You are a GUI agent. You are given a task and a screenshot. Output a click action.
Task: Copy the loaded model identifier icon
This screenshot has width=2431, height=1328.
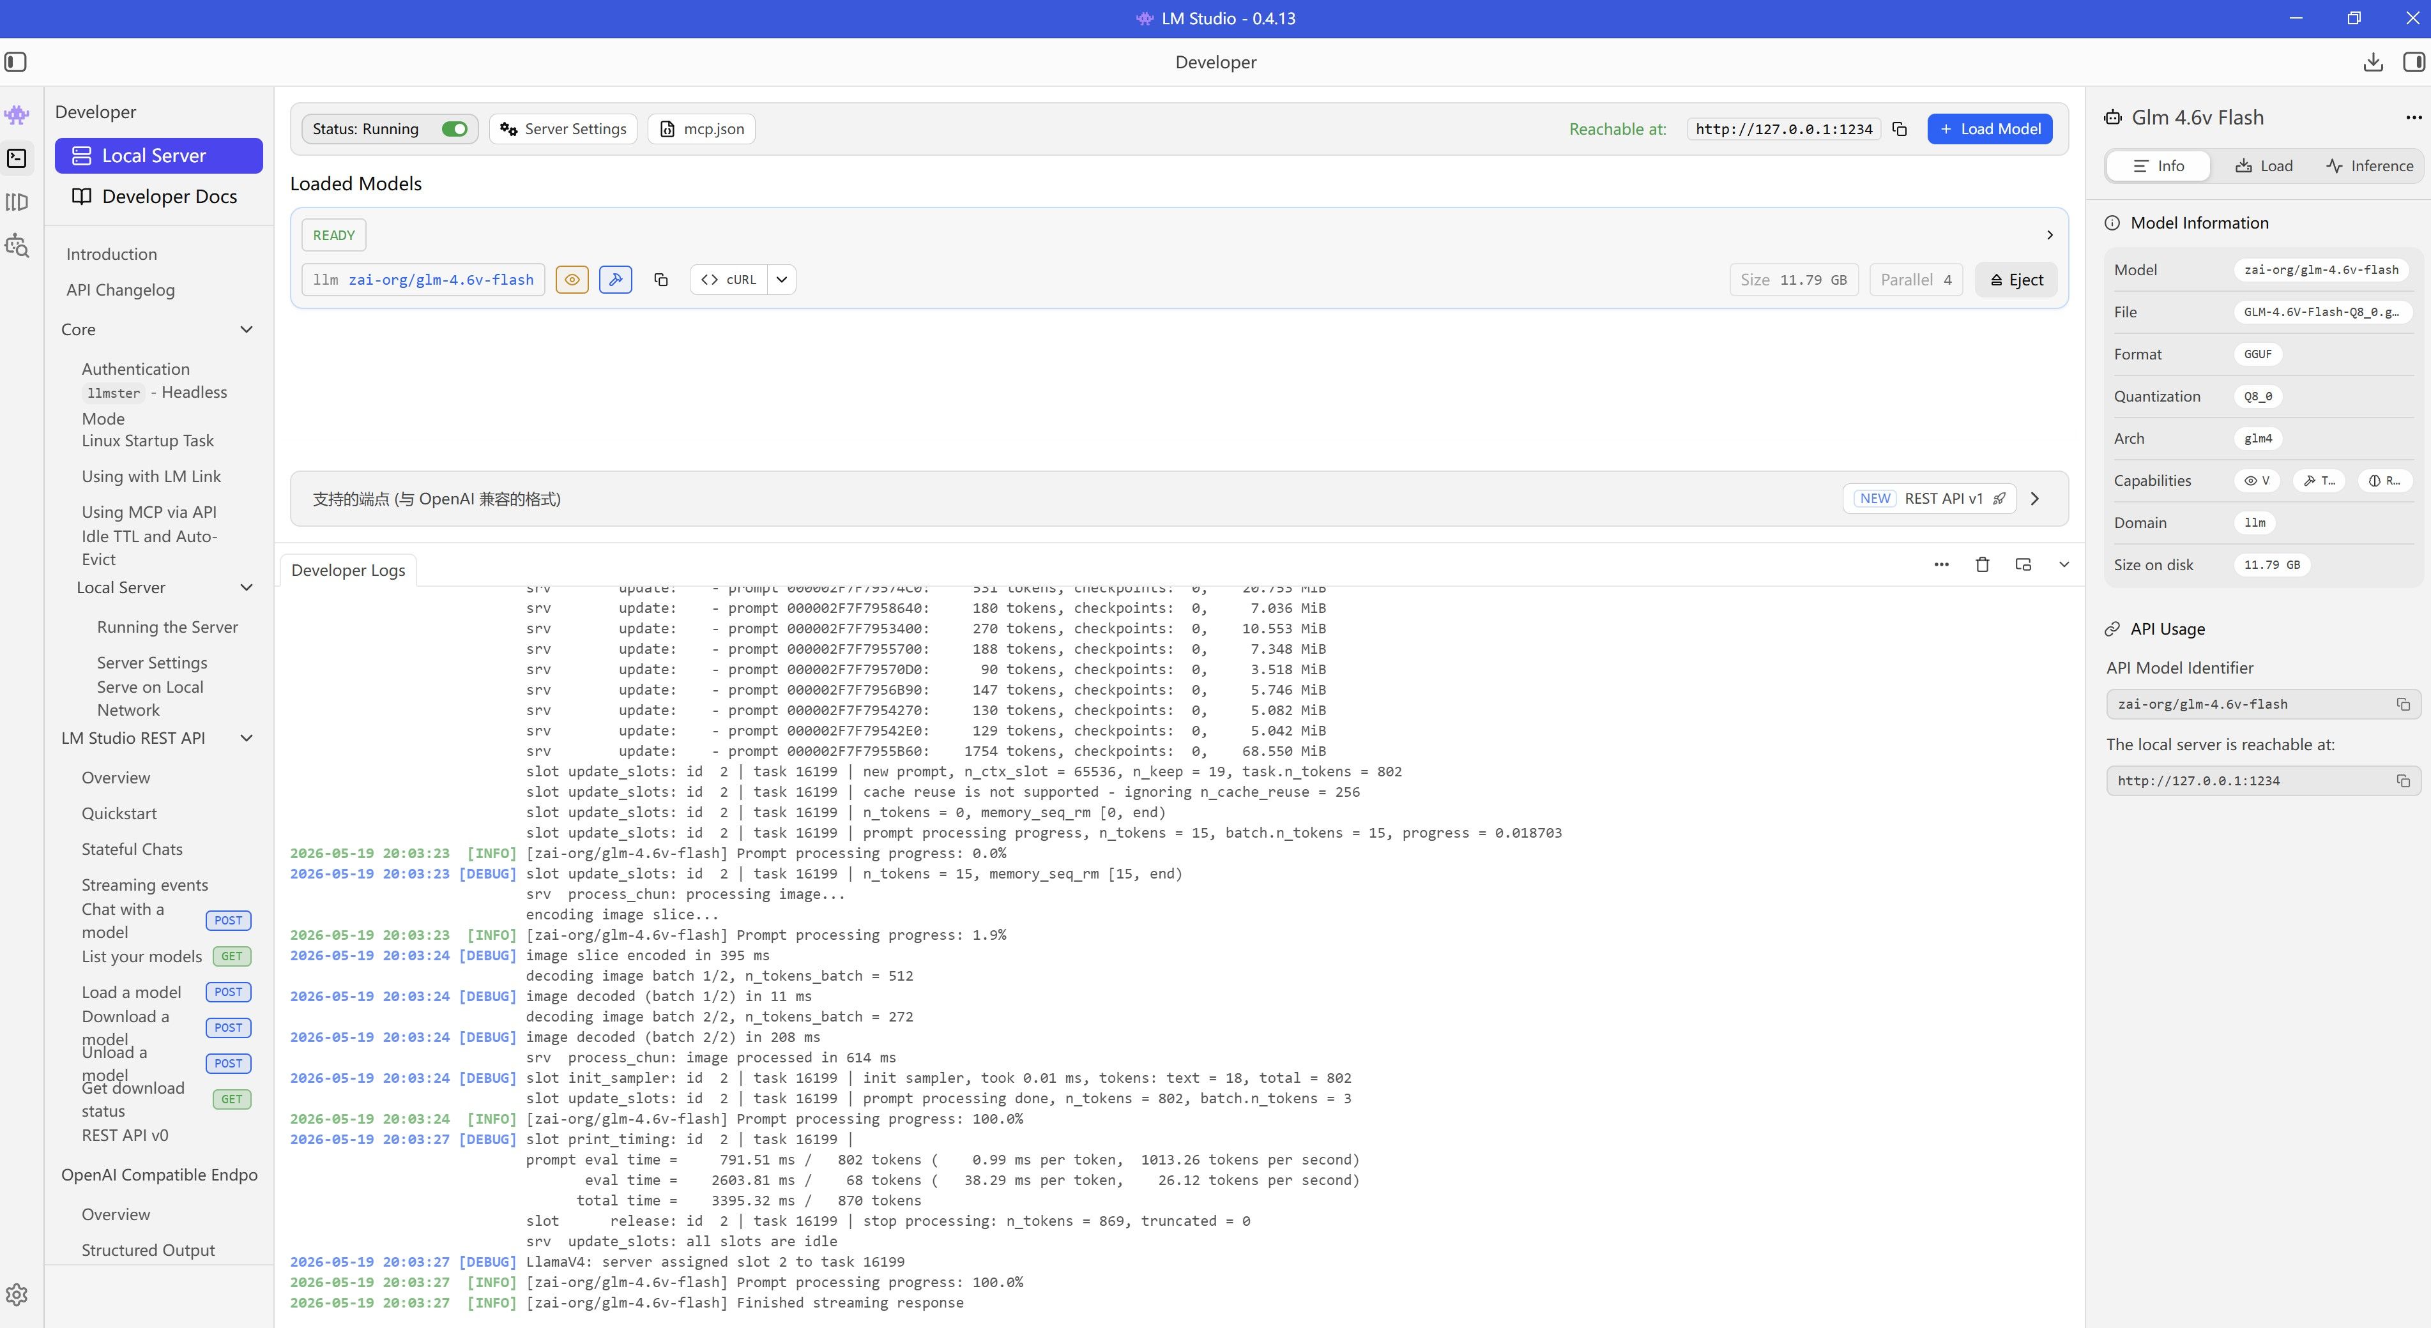[x=660, y=279]
